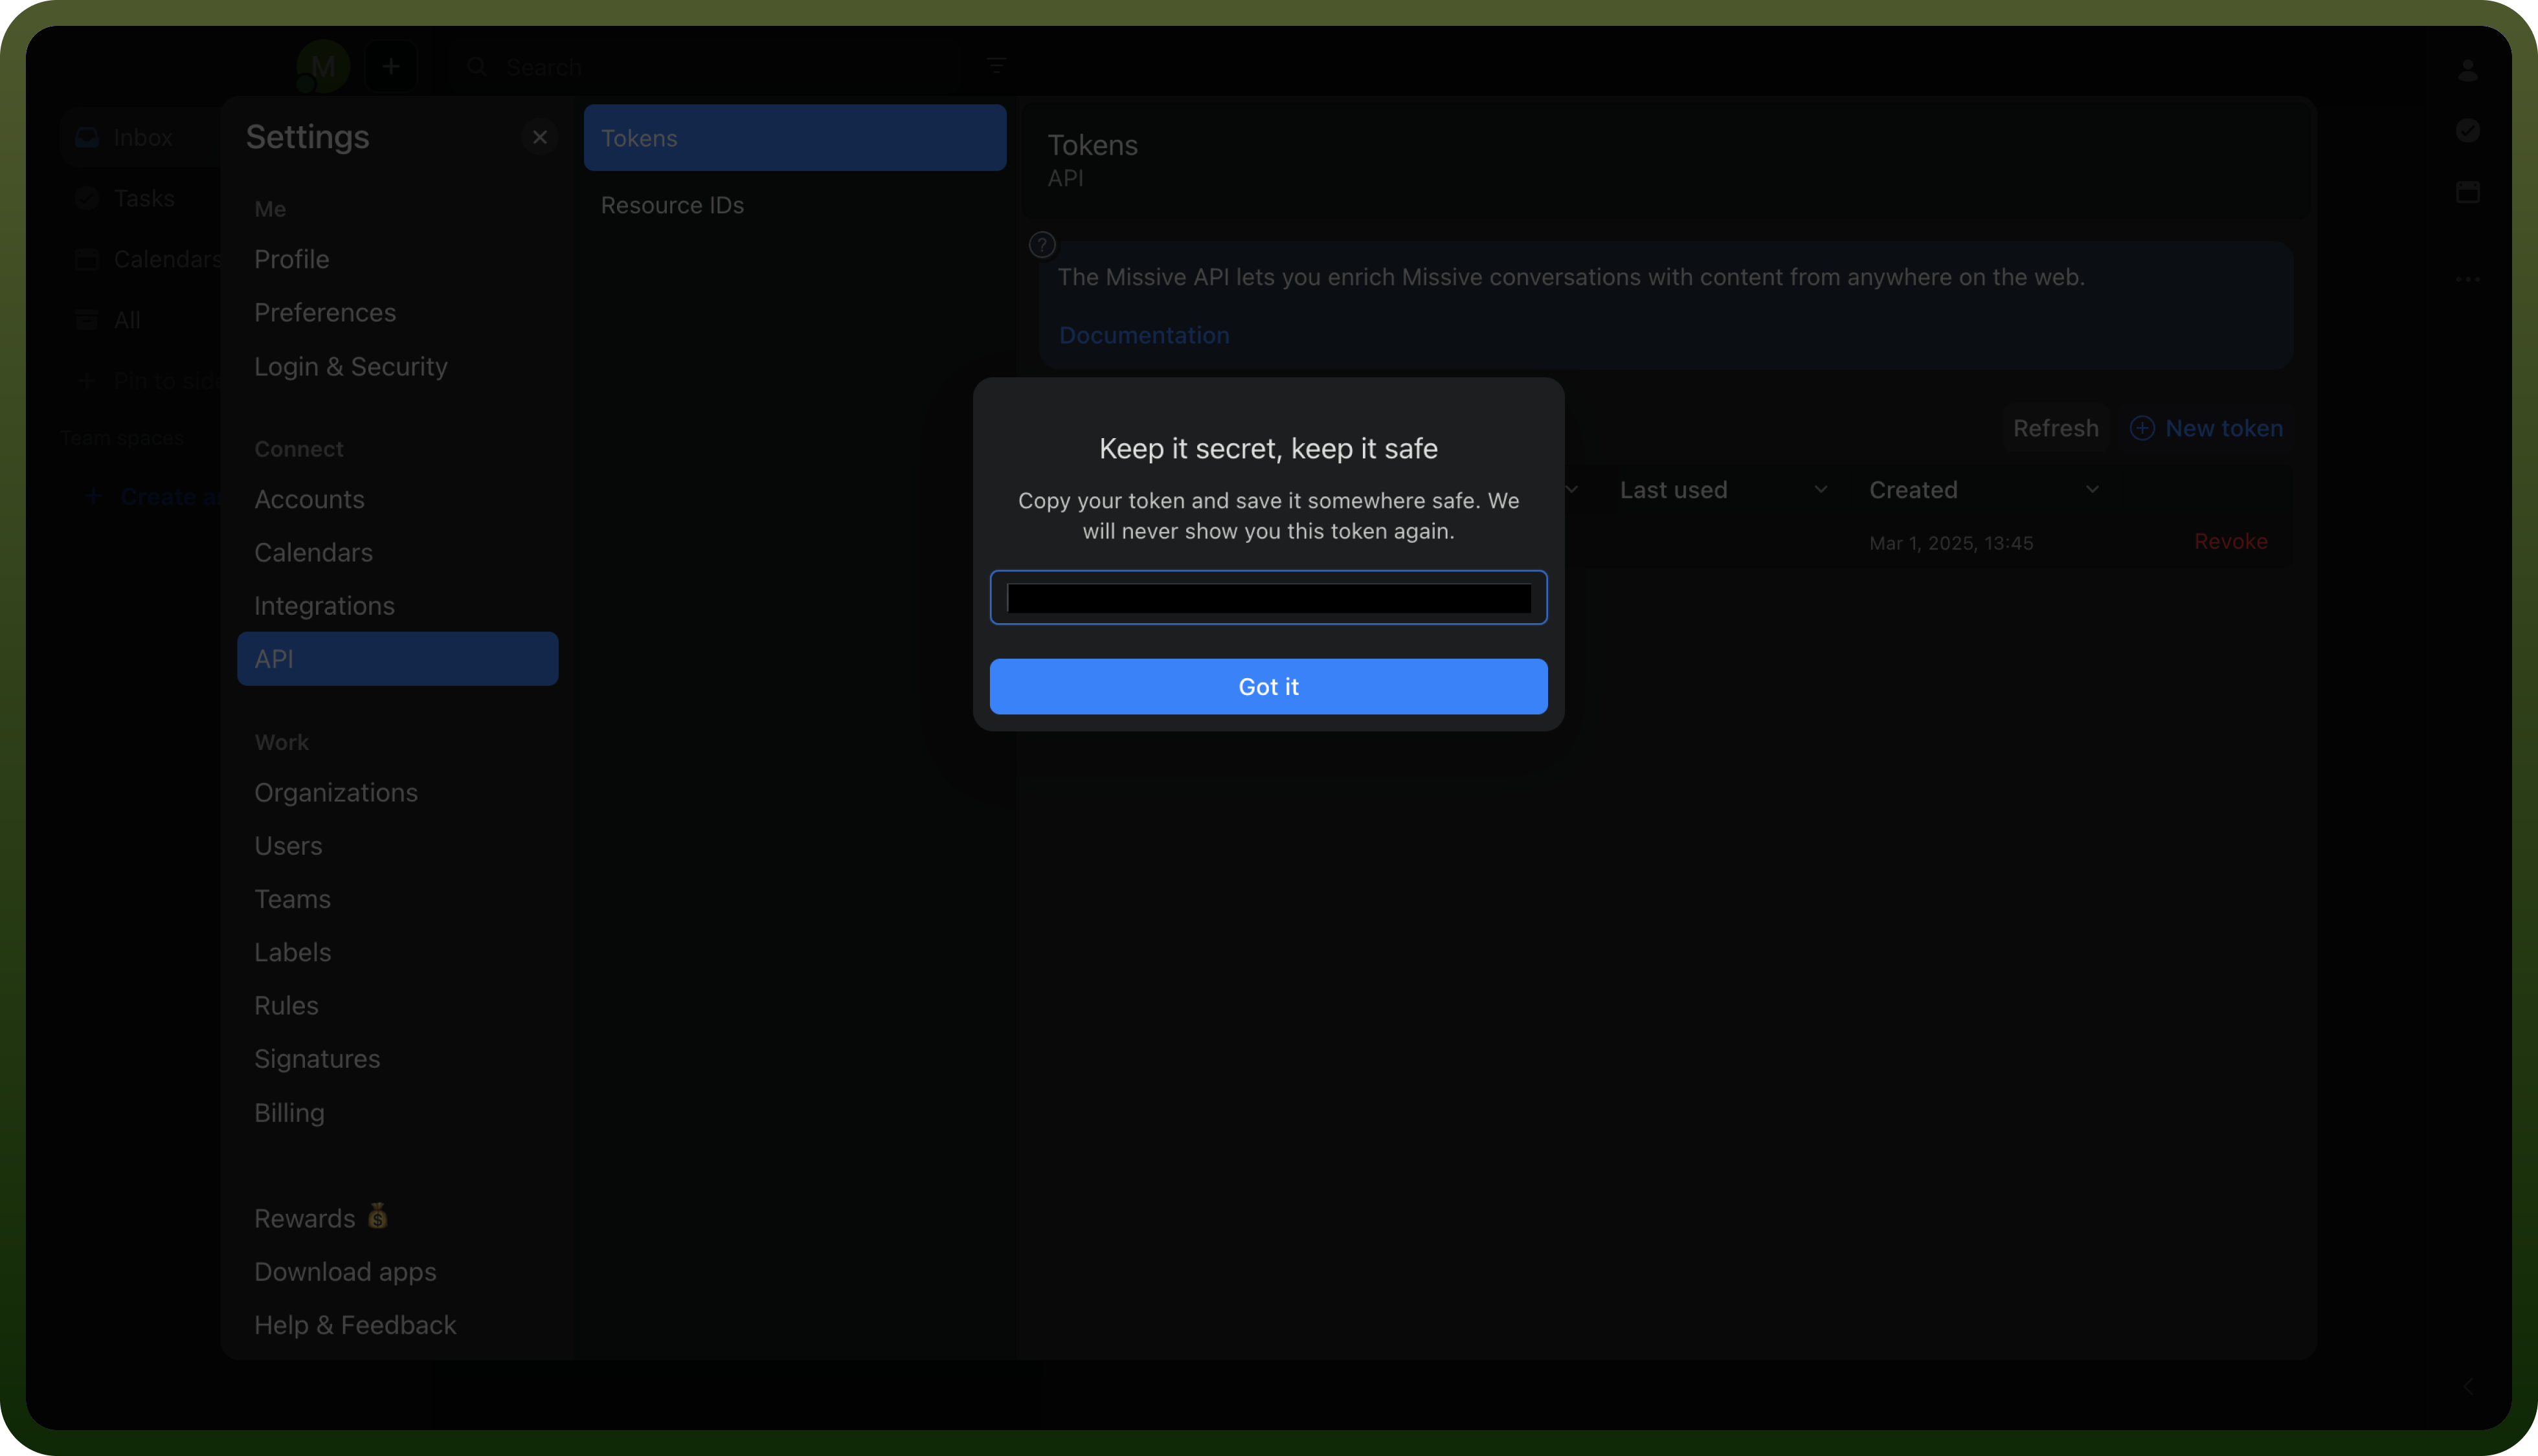This screenshot has height=1456, width=2538.
Task: Click the search magnifier icon
Action: click(477, 67)
